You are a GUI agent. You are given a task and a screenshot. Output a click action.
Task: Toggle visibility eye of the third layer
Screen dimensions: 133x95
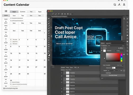pos(62,79)
